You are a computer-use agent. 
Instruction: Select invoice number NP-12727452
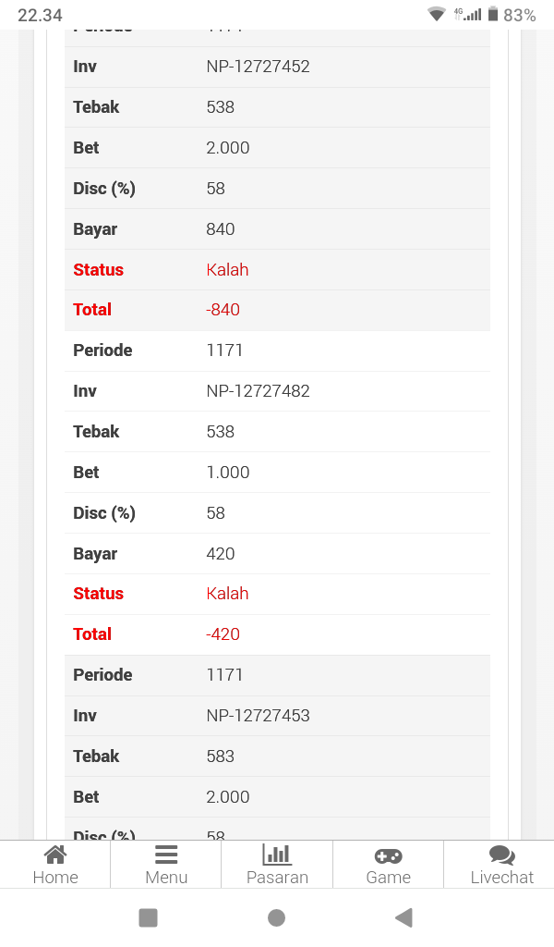click(x=258, y=67)
